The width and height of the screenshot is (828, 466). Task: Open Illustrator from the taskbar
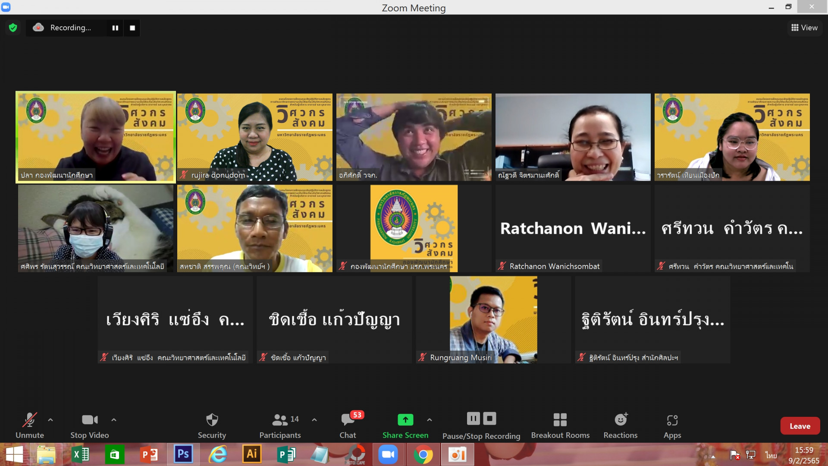(x=252, y=454)
